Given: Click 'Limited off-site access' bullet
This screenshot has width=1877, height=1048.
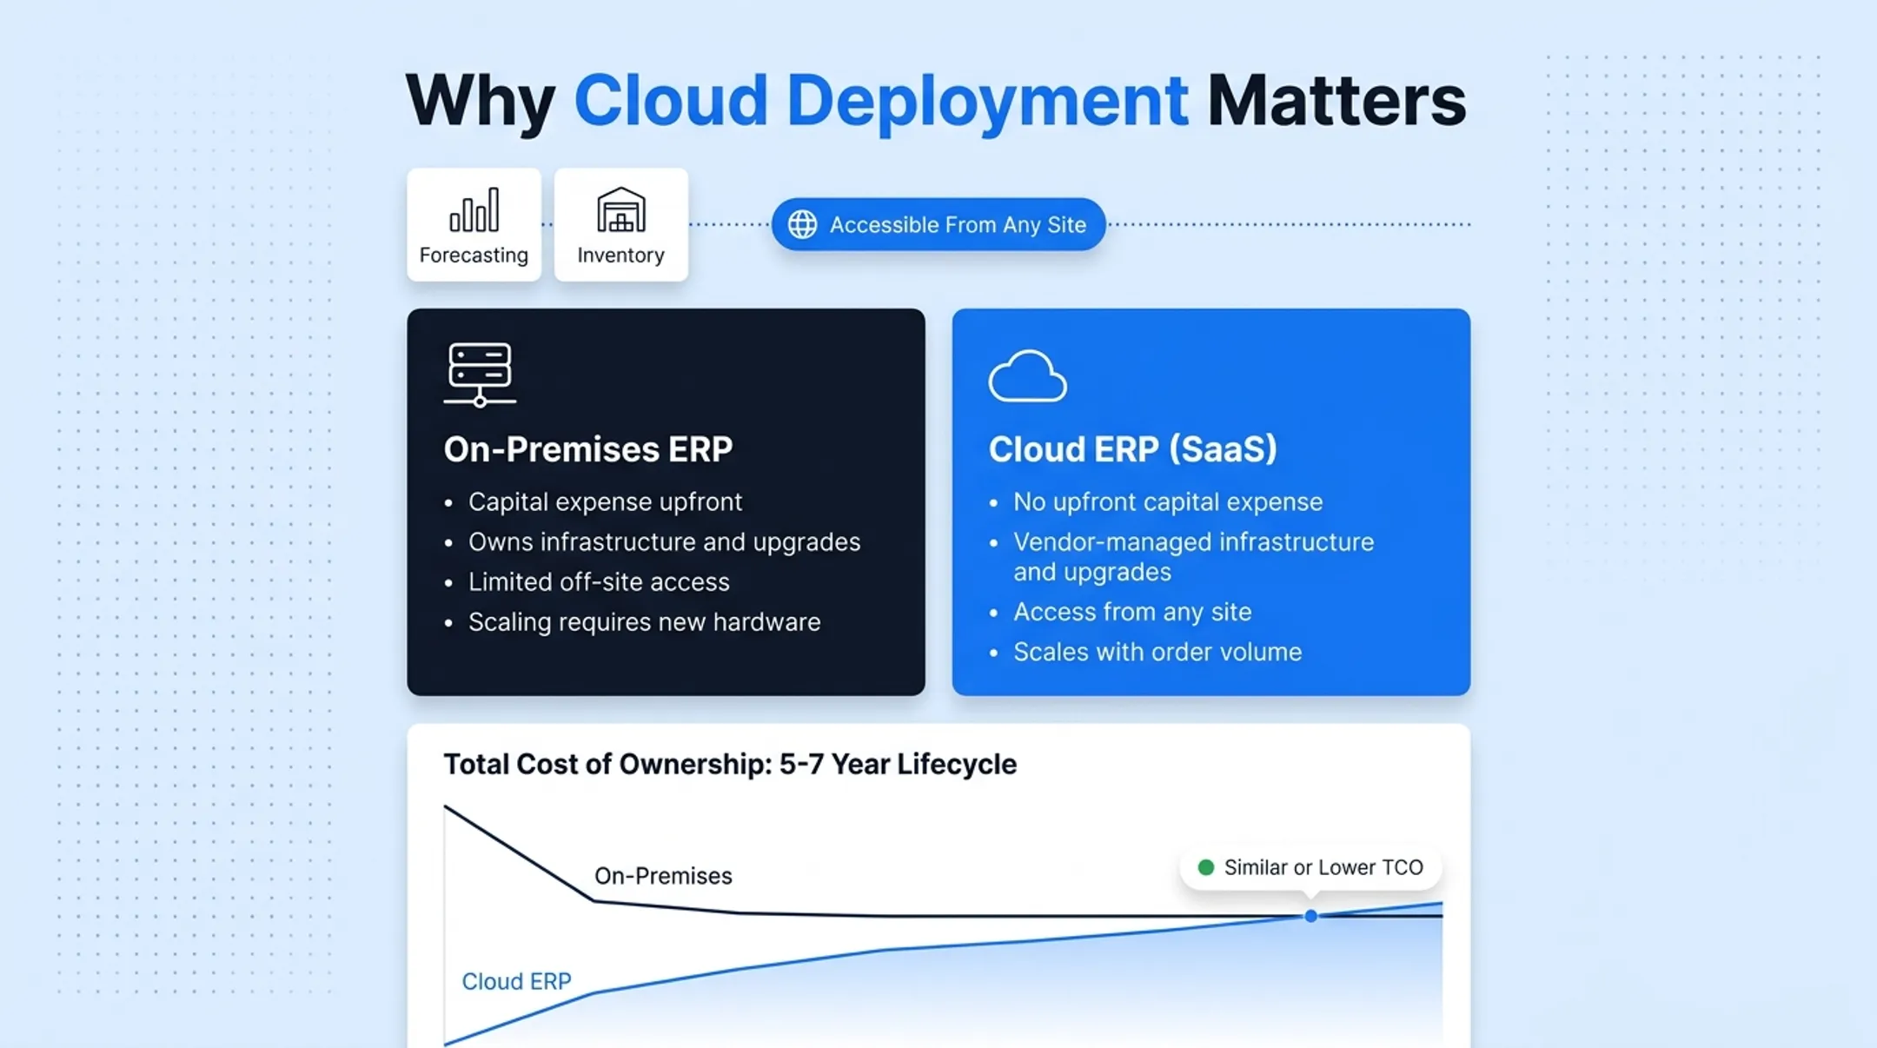Looking at the screenshot, I should (x=599, y=582).
